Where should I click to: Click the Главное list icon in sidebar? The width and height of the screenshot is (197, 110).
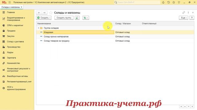pos(4,12)
